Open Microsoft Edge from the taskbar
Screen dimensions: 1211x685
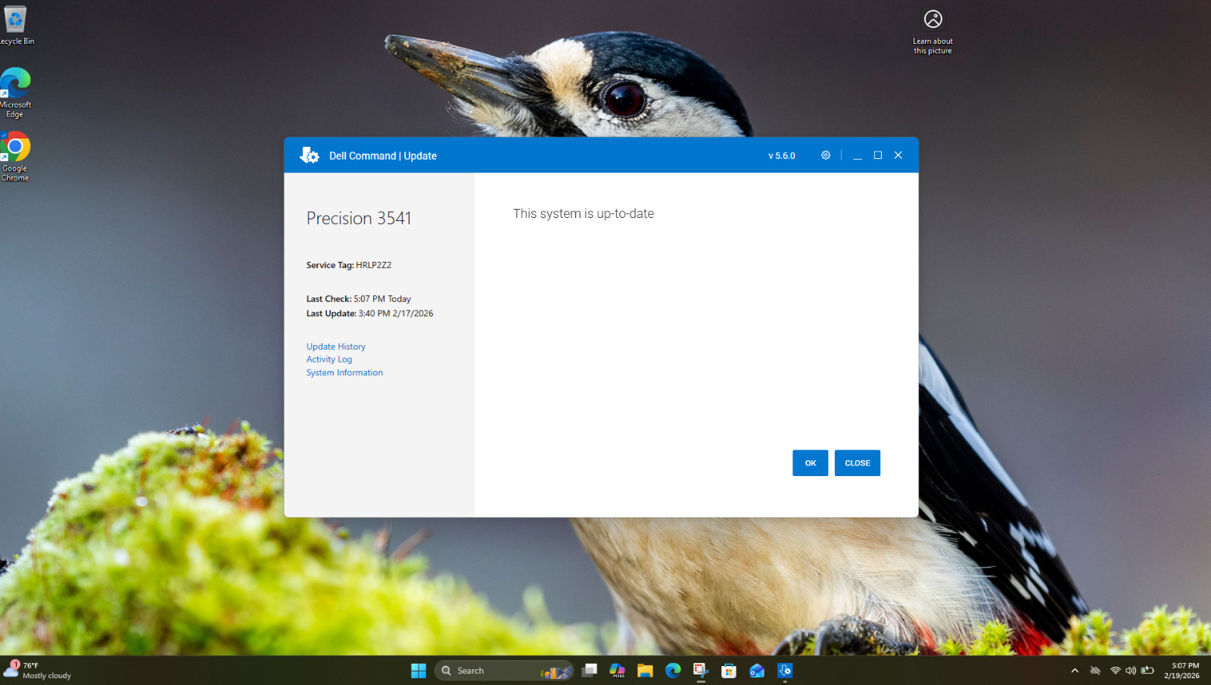click(x=673, y=671)
